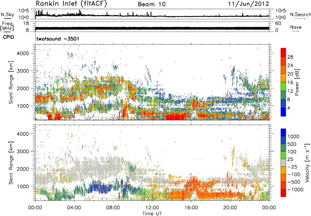Image resolution: width=311 pixels, height=216 pixels.
Task: Click the strong red power echo near 14:00
Action: (176, 116)
